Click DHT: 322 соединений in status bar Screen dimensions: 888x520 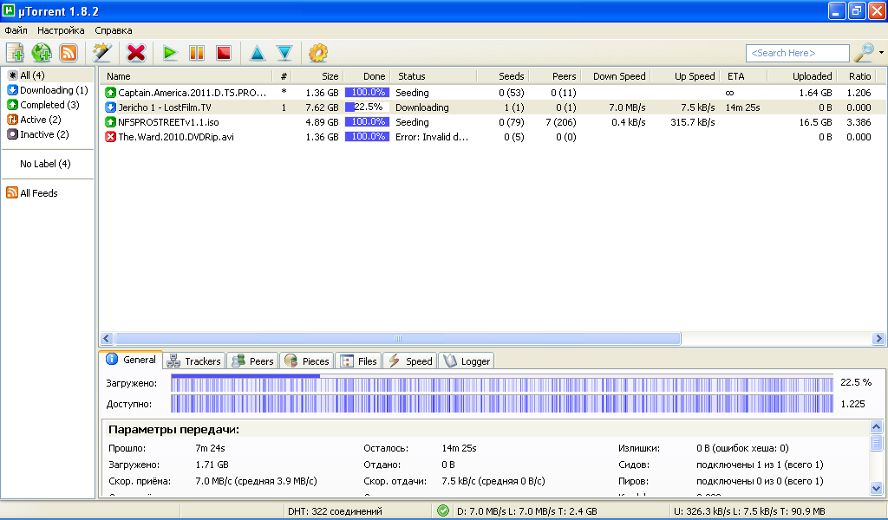coord(335,511)
